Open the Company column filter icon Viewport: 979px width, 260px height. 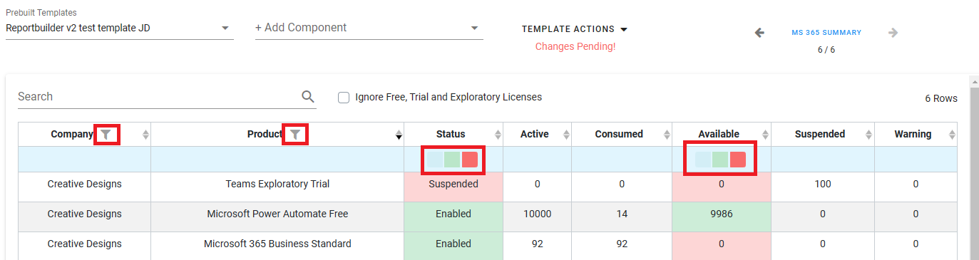point(106,134)
